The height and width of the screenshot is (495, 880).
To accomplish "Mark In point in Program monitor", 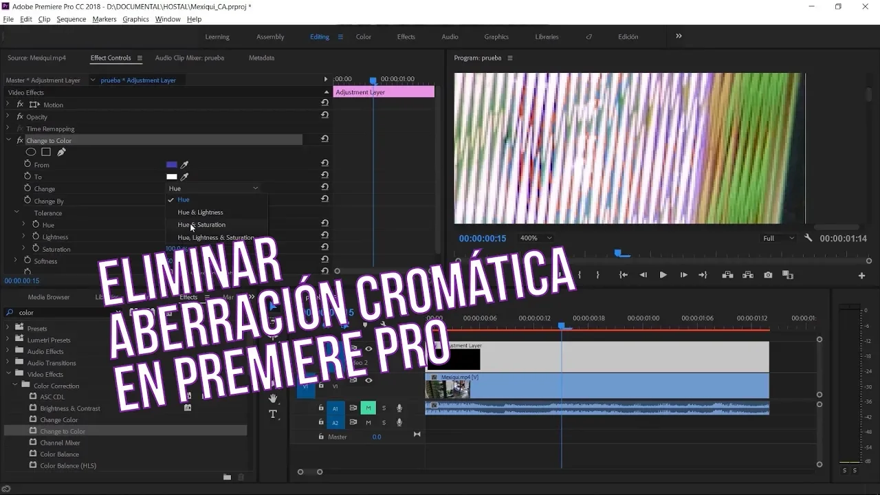I will tap(580, 275).
